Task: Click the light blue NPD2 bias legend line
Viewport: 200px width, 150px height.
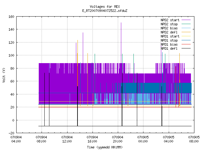Action: pos(186,28)
